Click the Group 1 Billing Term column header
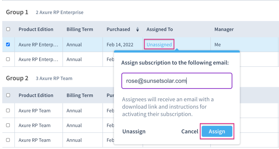Screen dimensions: 279x149 [x=80, y=29]
